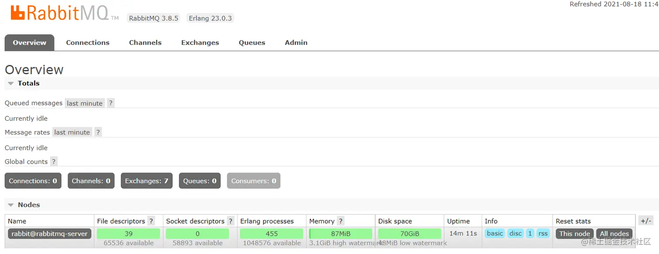Click the info tag labeled 1
This screenshot has height=254, width=659.
pyautogui.click(x=530, y=234)
